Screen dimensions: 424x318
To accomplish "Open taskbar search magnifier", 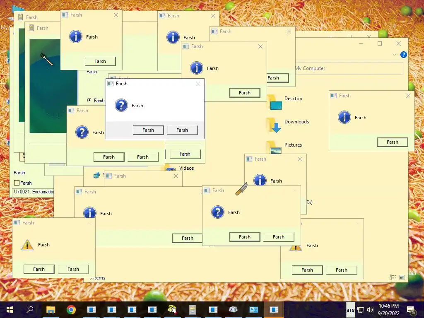I will pyautogui.click(x=30, y=309).
